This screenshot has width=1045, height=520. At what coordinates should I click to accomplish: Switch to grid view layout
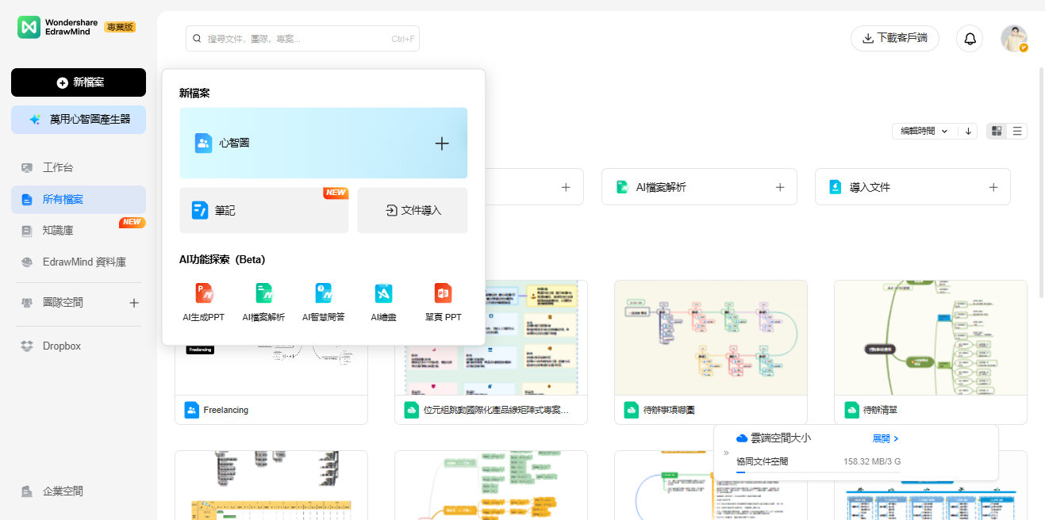[x=997, y=131]
